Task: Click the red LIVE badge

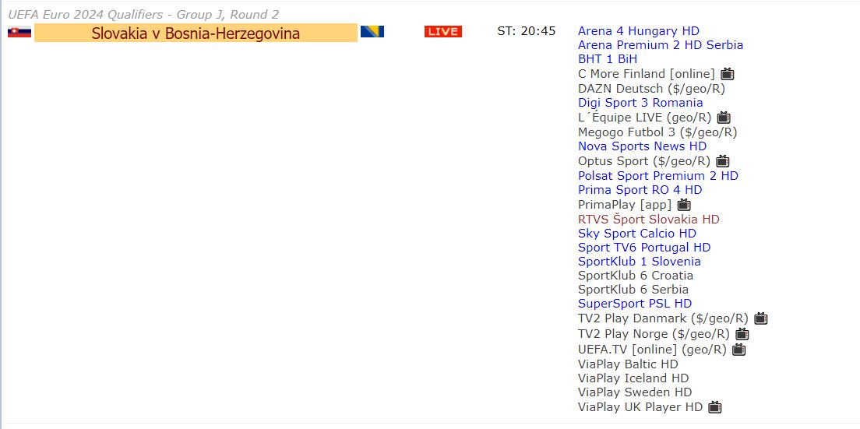Action: point(442,32)
